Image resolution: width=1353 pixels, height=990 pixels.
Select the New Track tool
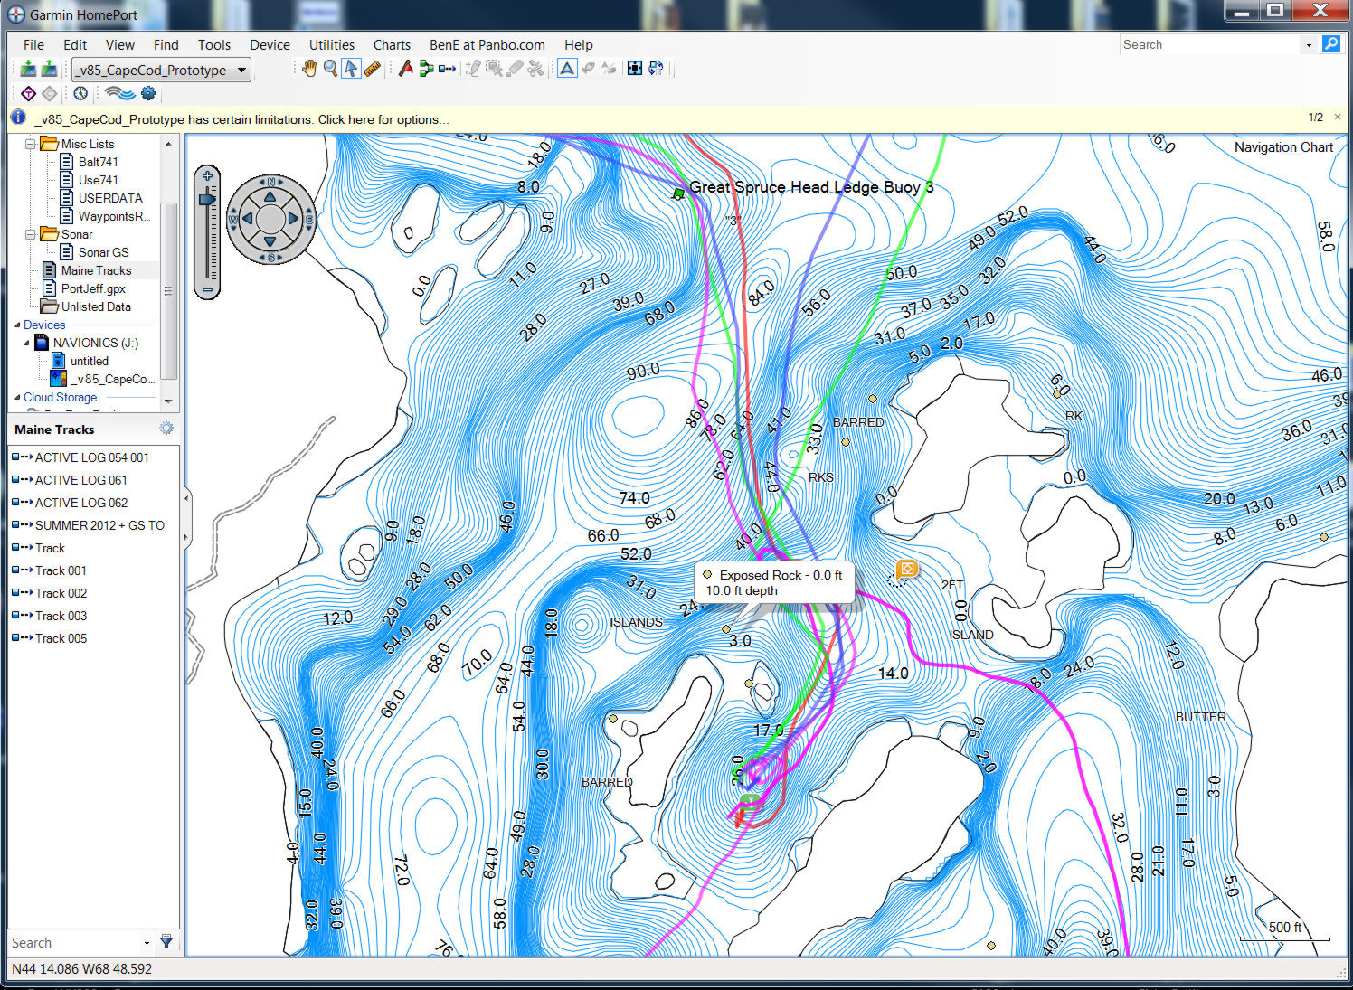pyautogui.click(x=447, y=69)
